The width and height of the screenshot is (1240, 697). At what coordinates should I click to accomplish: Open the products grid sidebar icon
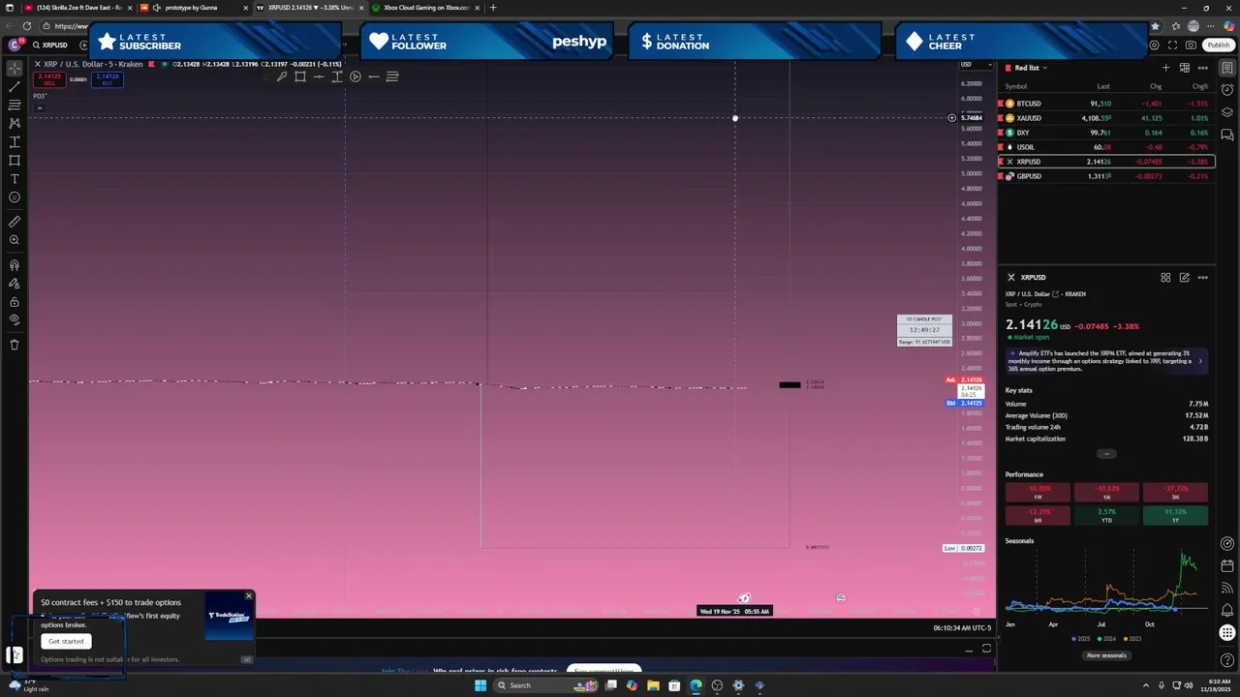pyautogui.click(x=1227, y=633)
